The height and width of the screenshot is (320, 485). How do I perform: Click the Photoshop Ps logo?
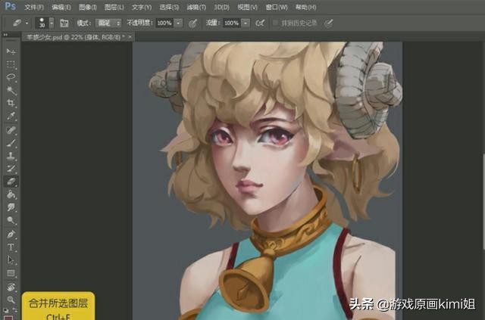(x=10, y=6)
